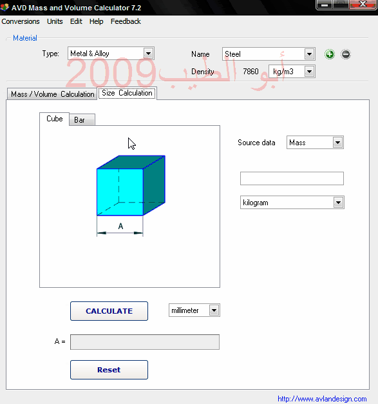Click the mass value input field
This screenshot has width=378, height=404.
coord(292,179)
